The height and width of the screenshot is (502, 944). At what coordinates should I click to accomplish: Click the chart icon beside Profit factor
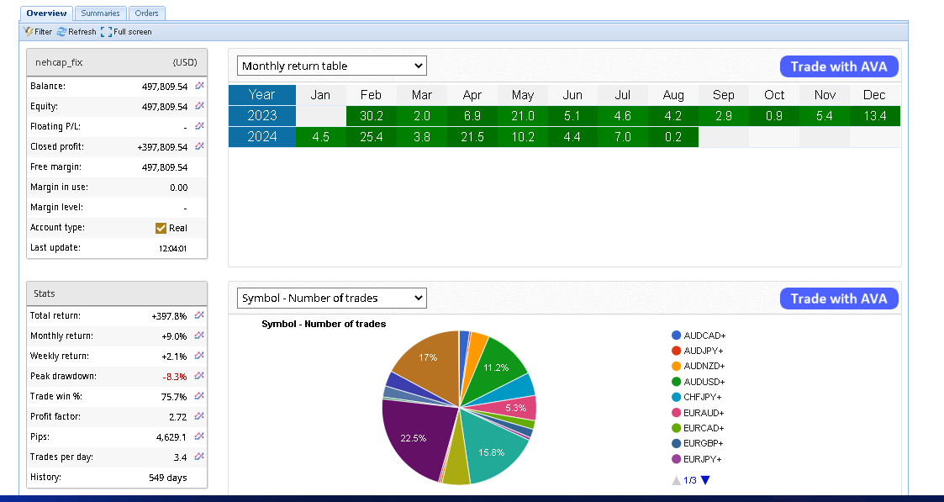tap(199, 416)
